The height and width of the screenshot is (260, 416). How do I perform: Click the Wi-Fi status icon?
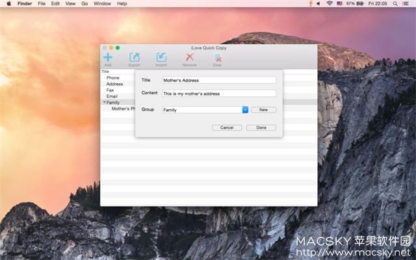[x=330, y=3]
